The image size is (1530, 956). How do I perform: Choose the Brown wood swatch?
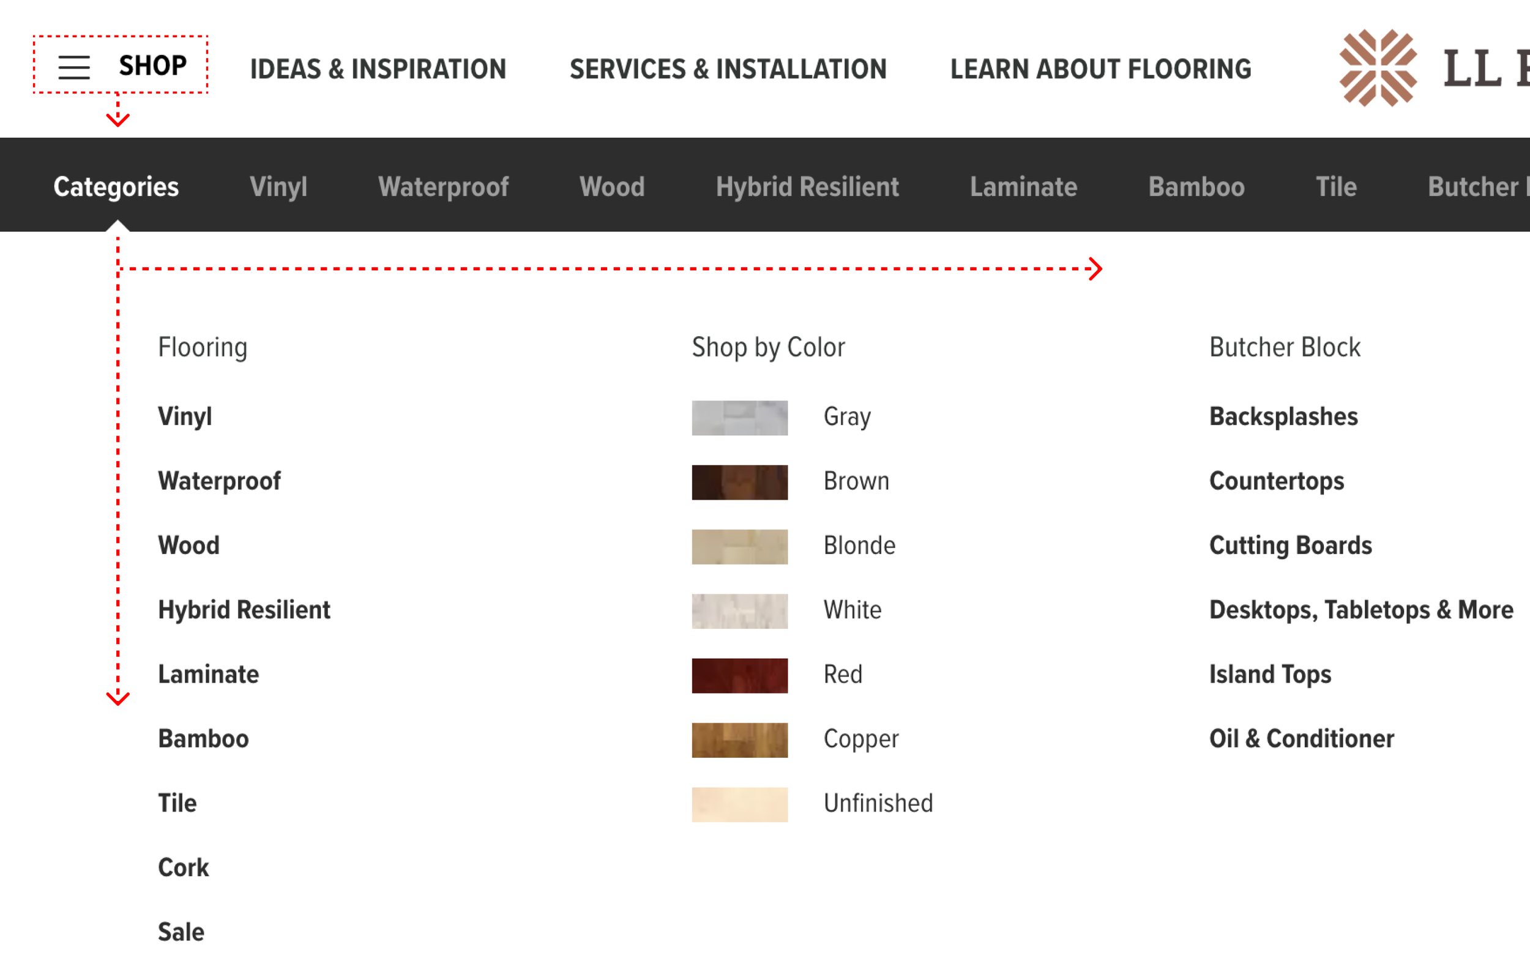tap(739, 483)
